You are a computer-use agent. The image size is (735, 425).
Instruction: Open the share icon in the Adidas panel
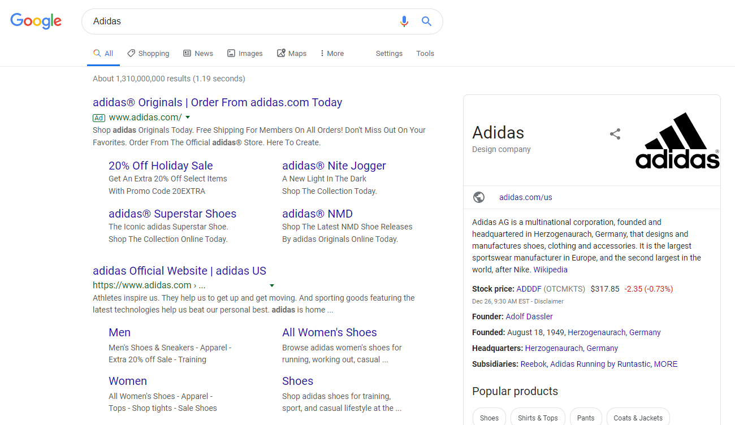[x=615, y=134]
